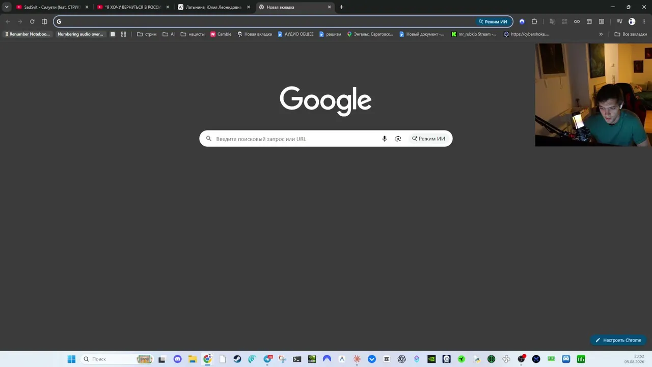Open the blue car taskbar app
Screen dimensions: 652x367
pyautogui.click(x=566, y=359)
